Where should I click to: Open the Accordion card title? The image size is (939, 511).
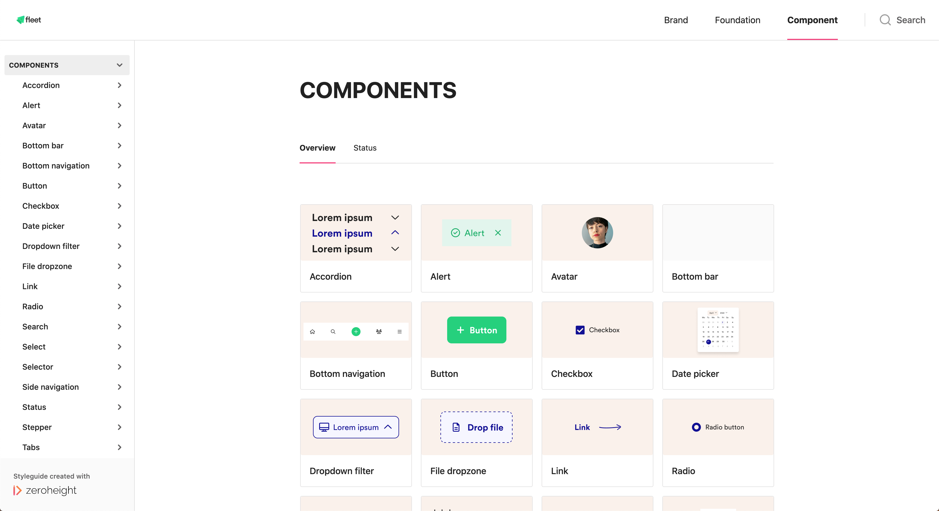click(x=331, y=277)
